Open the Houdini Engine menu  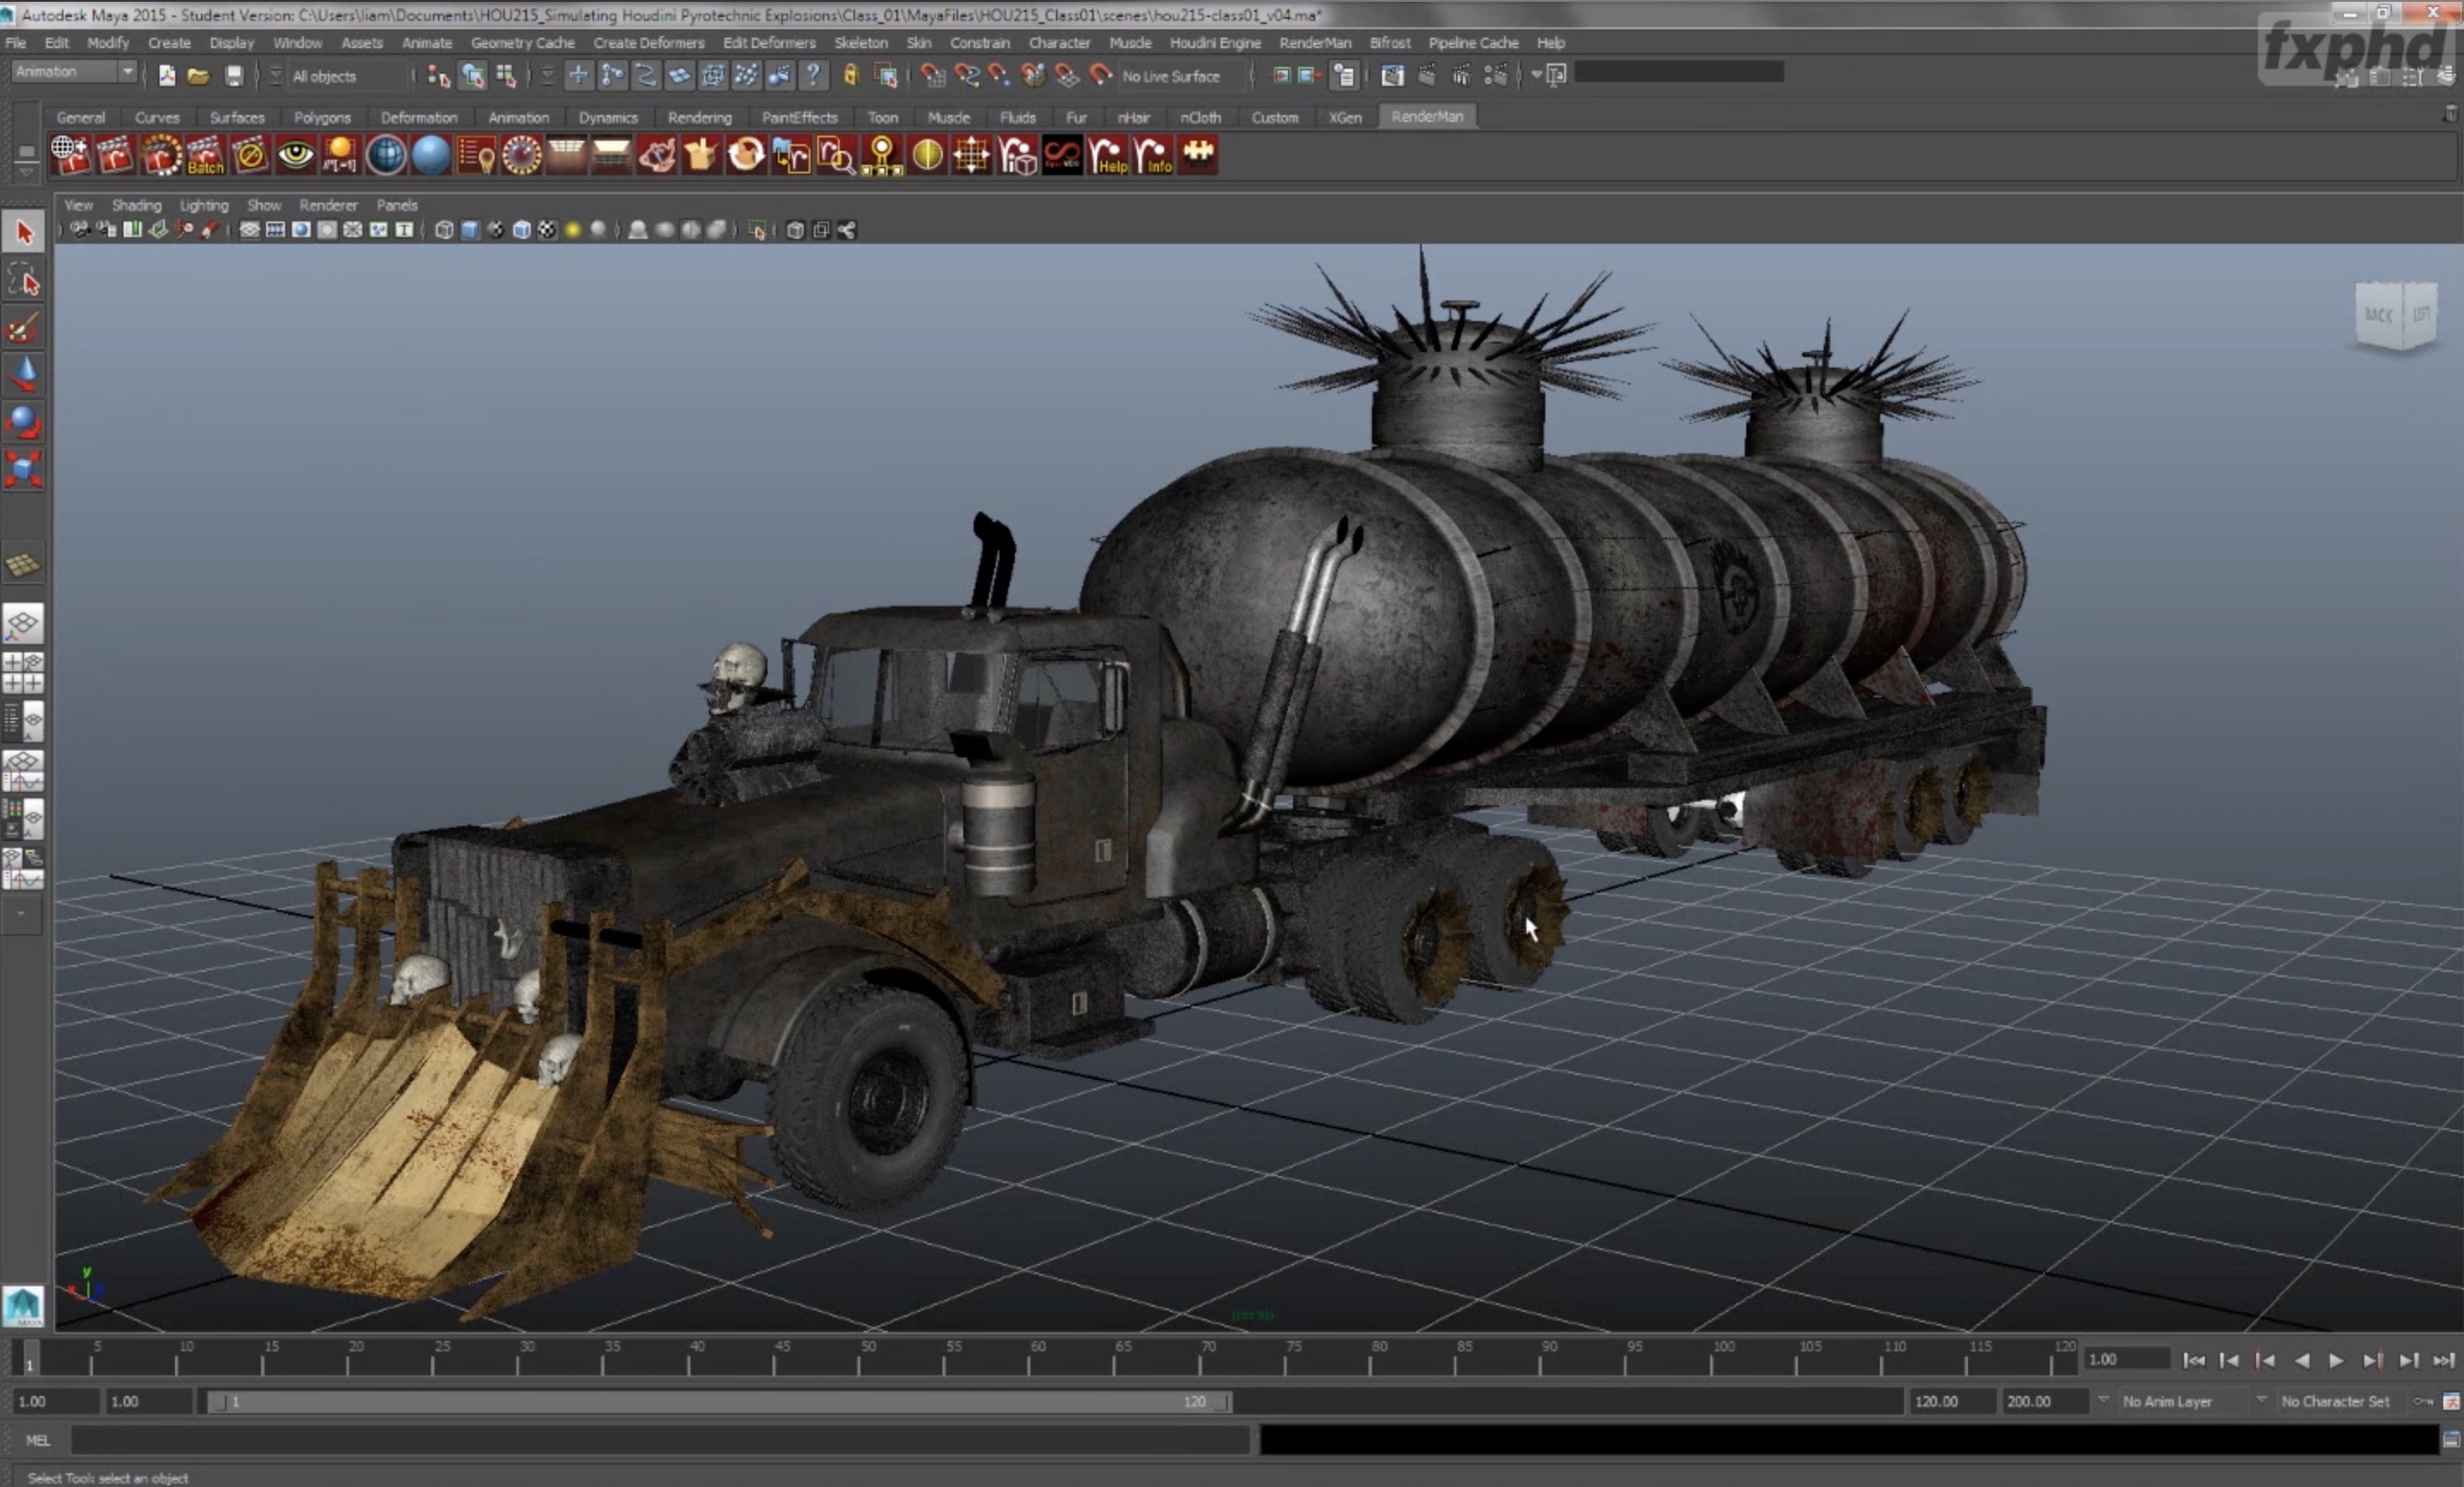[x=1215, y=43]
